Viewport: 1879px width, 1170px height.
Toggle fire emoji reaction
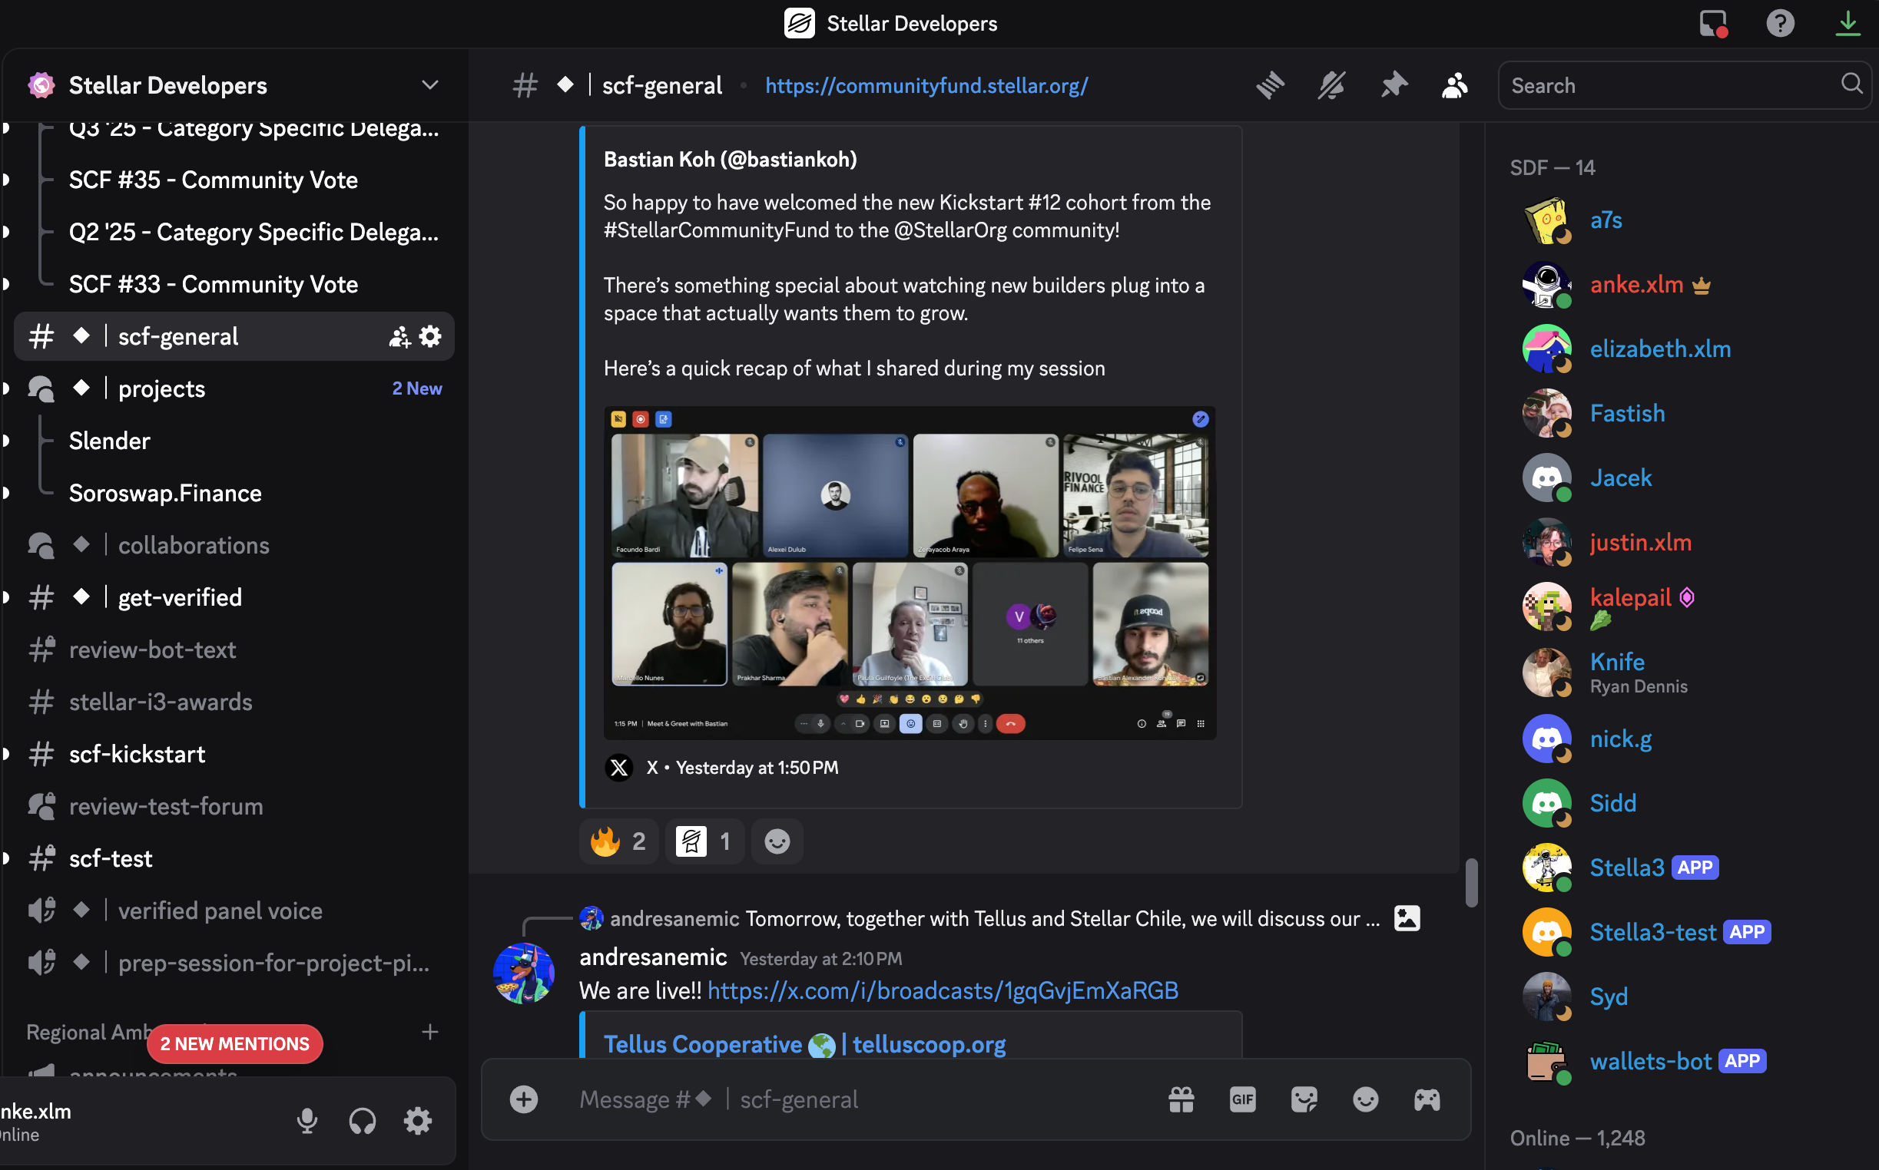coord(618,841)
